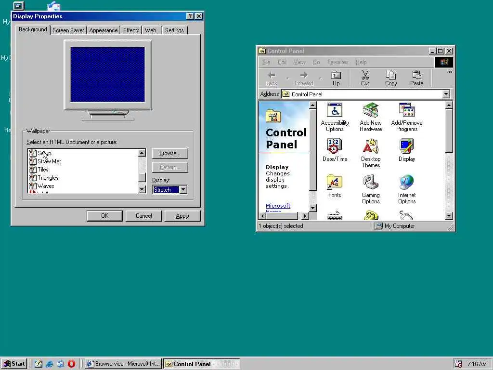Click Control Panel icon area scroll down arrow
The width and height of the screenshot is (493, 370).
pyautogui.click(x=449, y=215)
